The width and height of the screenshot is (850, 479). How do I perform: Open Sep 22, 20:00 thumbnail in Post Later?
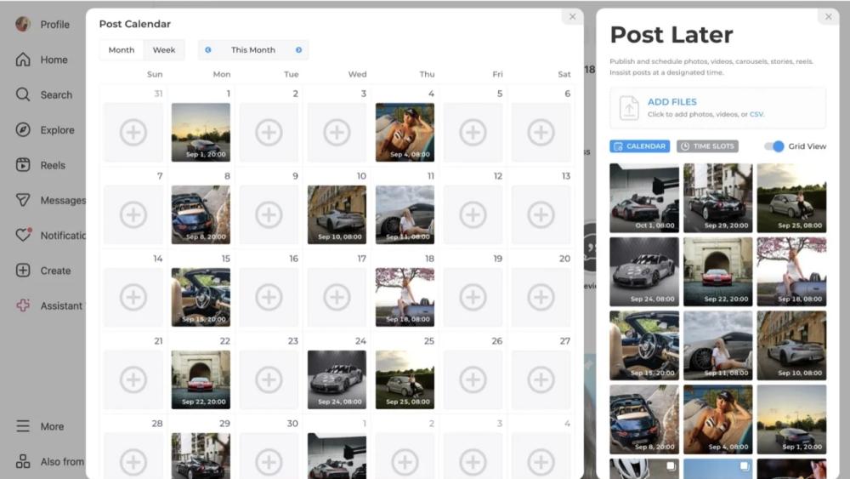pos(717,271)
